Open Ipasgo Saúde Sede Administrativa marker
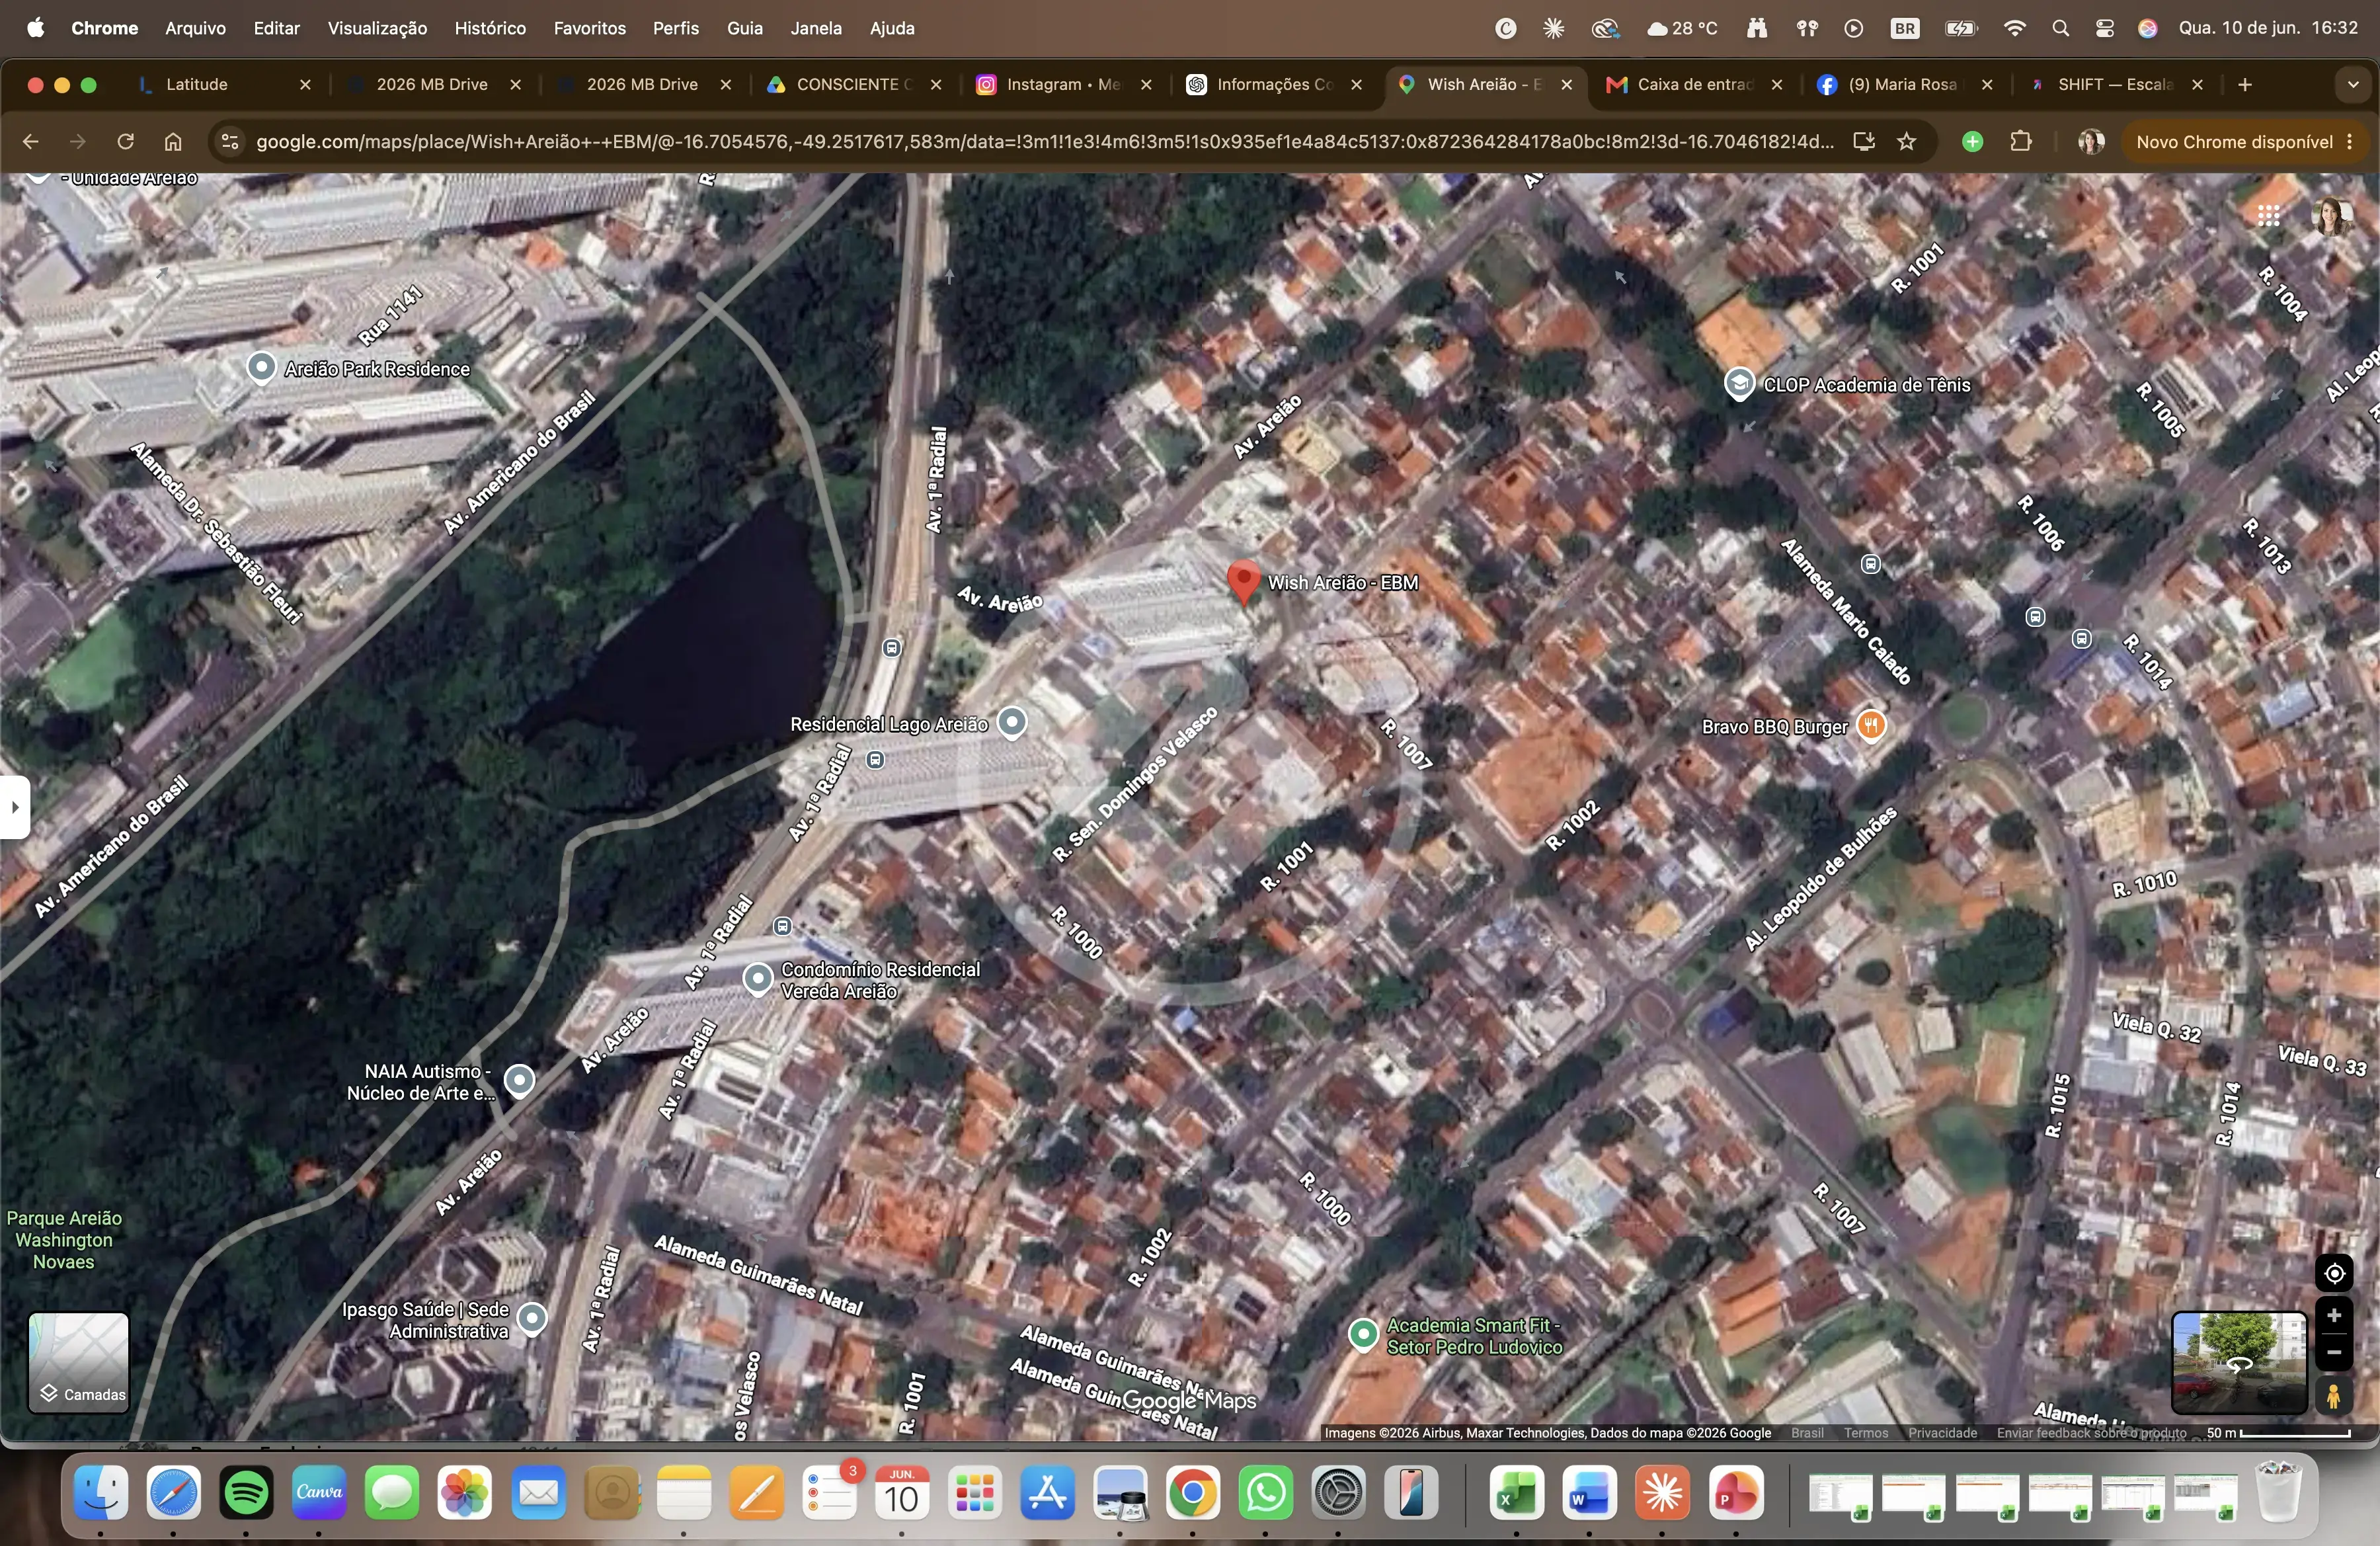The image size is (2380, 1546). click(x=532, y=1318)
